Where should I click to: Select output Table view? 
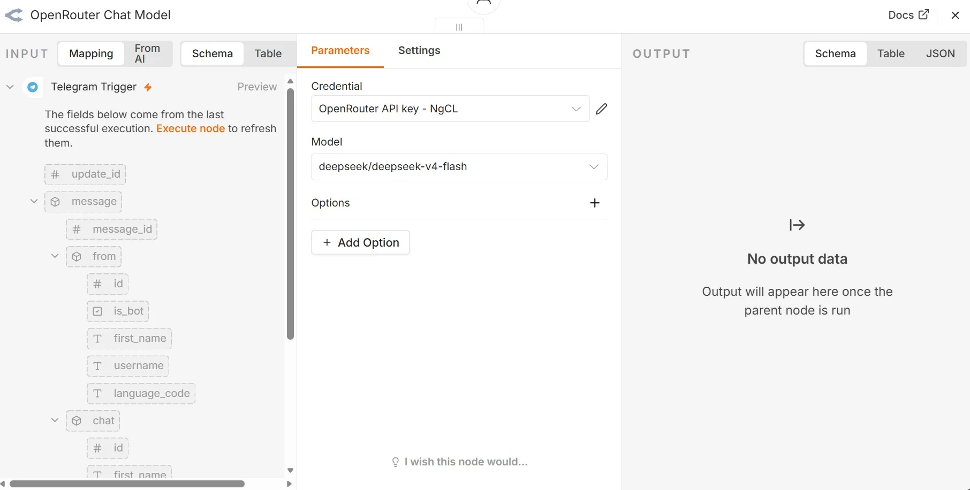coord(891,53)
